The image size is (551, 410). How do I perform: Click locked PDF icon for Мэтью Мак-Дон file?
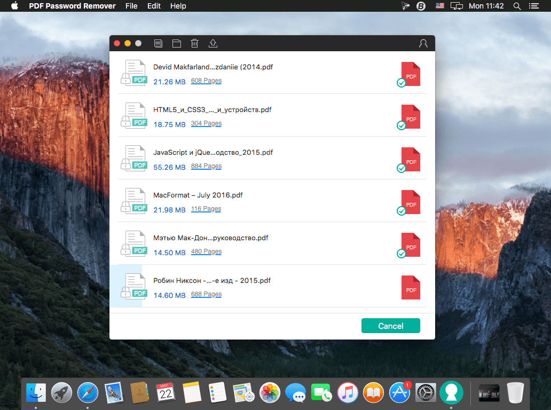coord(133,243)
